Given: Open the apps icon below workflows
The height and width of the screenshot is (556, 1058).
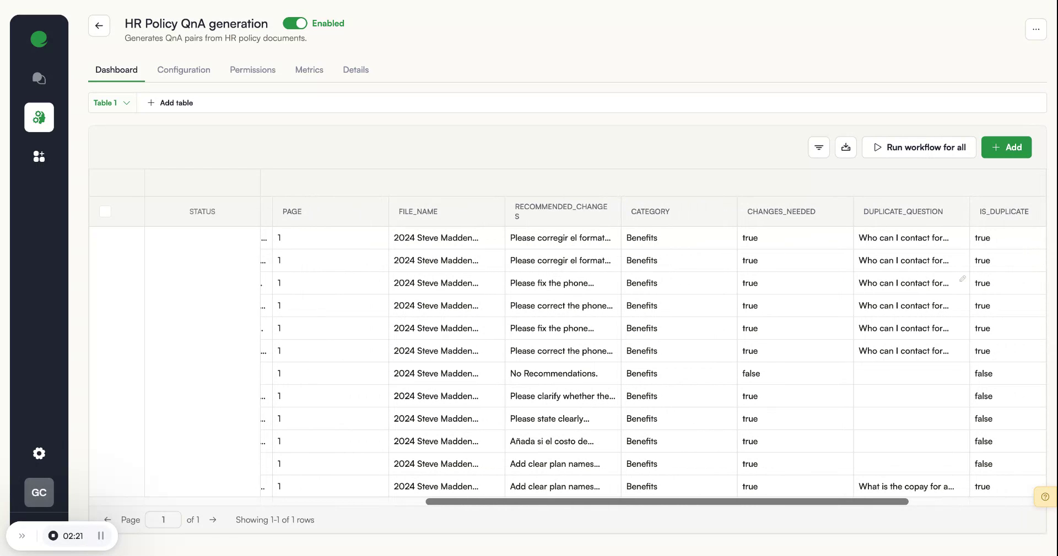Looking at the screenshot, I should [x=39, y=157].
